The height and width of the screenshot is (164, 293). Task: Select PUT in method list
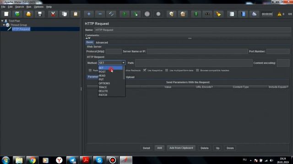tap(111, 79)
